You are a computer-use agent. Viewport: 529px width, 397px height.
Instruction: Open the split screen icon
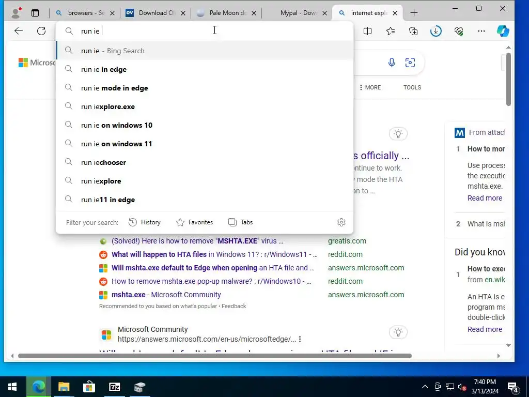367,31
